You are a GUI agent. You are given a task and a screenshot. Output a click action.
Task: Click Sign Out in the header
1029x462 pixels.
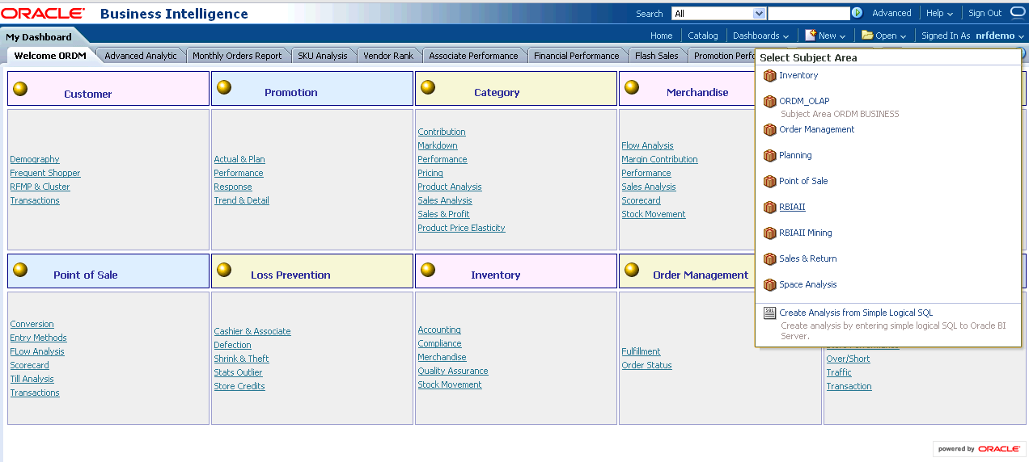click(985, 14)
